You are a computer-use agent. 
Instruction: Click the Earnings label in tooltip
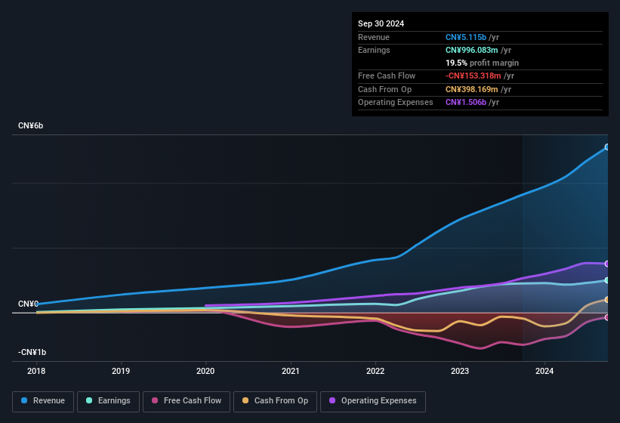[374, 50]
